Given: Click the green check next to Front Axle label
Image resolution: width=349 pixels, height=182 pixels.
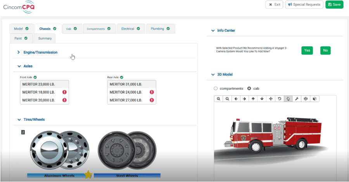Looking at the screenshot, I should coord(35,77).
